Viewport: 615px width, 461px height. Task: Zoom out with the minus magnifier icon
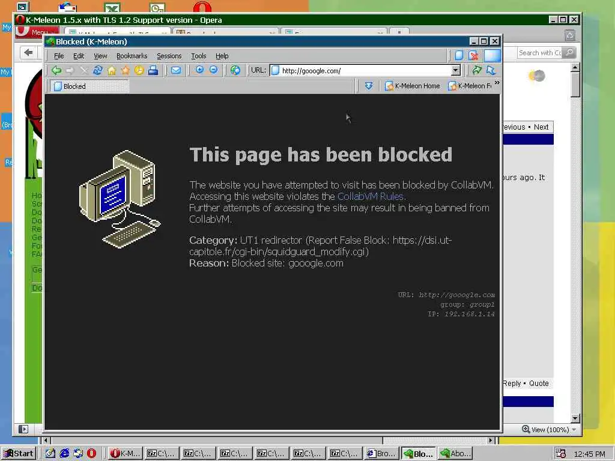(213, 70)
